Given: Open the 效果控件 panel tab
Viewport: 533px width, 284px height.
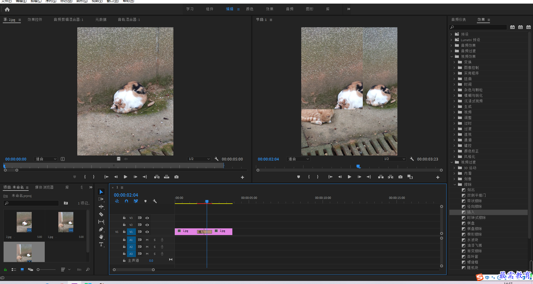Looking at the screenshot, I should [35, 20].
